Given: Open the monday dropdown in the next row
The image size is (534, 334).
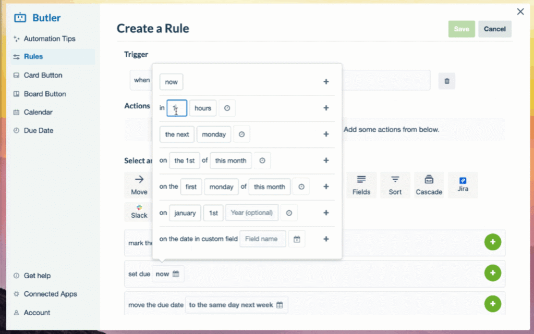Looking at the screenshot, I should [214, 134].
